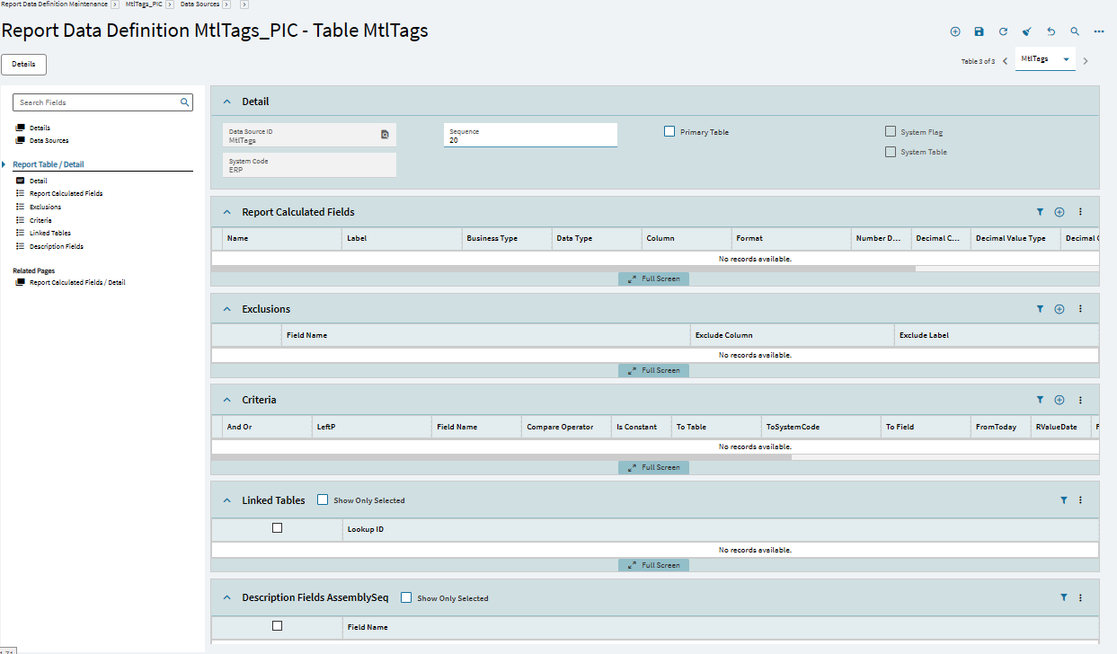Enable Show Only Selected for Description Fields
The width and height of the screenshot is (1117, 654).
pyautogui.click(x=406, y=597)
